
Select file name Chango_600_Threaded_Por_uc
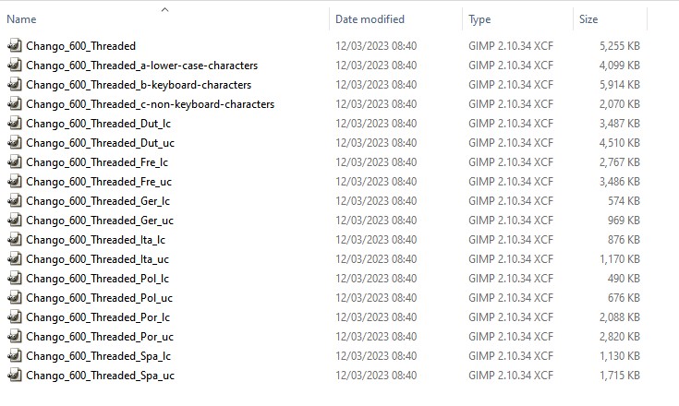pyautogui.click(x=100, y=337)
